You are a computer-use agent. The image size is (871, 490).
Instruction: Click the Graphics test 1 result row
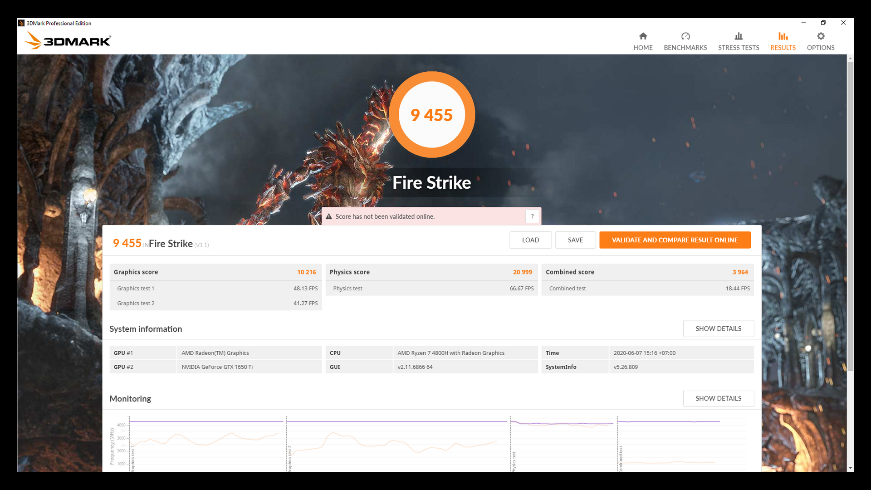[216, 288]
